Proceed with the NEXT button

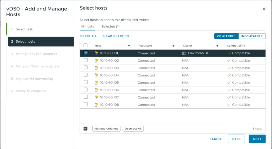257,139
